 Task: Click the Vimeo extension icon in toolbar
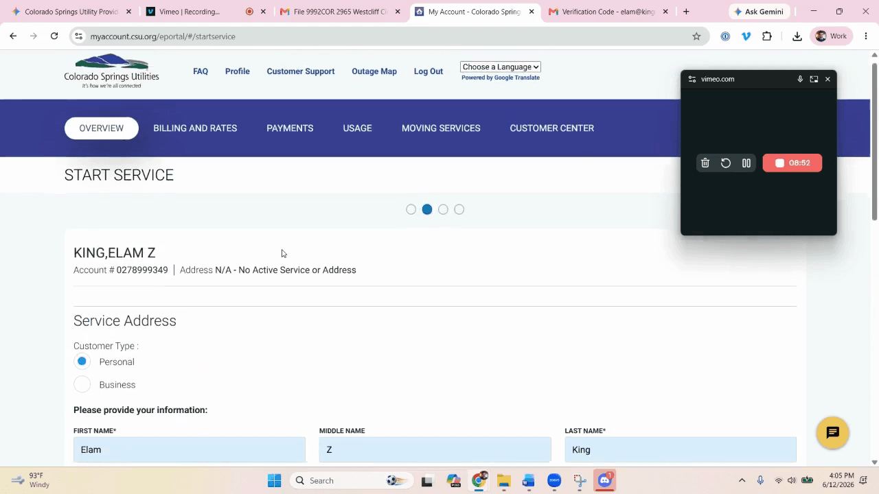(x=746, y=36)
